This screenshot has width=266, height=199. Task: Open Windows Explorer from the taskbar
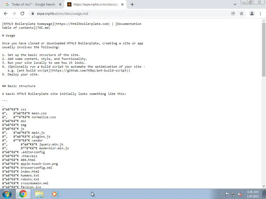click(x=39, y=194)
